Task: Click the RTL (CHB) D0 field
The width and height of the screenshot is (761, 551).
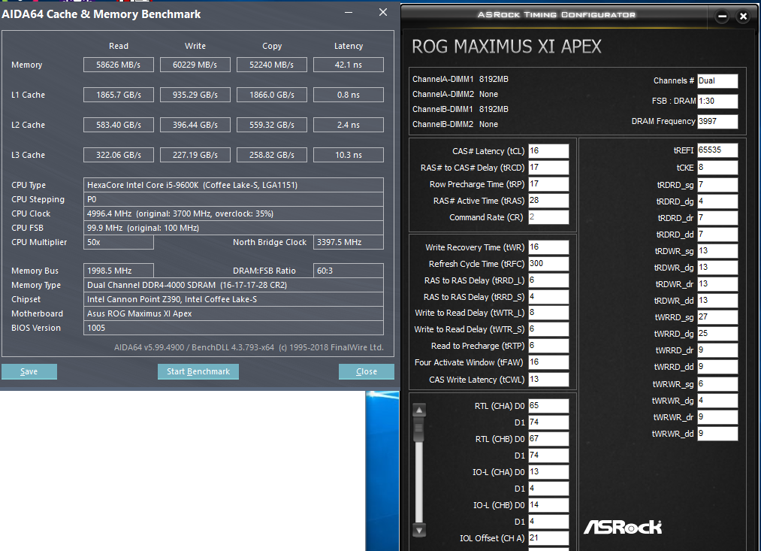Action: tap(548, 439)
